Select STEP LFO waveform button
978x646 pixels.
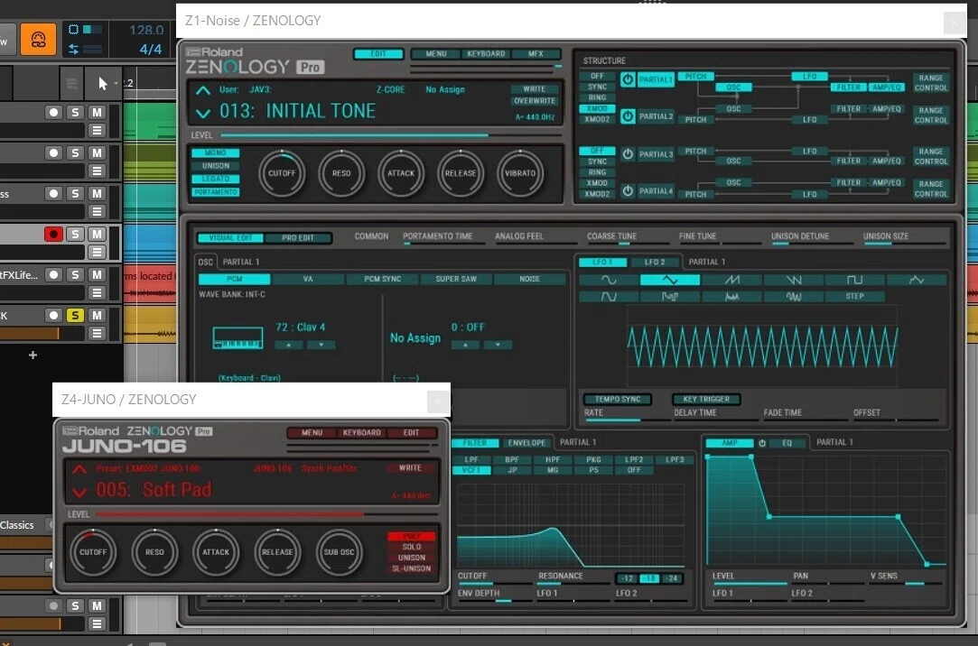click(854, 297)
